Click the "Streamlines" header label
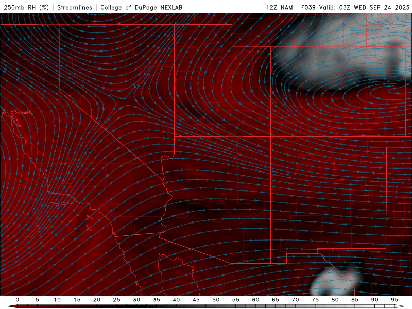412x309 pixels. click(x=75, y=7)
